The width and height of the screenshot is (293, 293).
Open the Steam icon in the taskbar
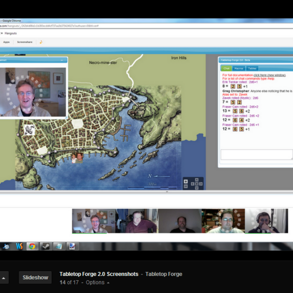tap(45, 246)
